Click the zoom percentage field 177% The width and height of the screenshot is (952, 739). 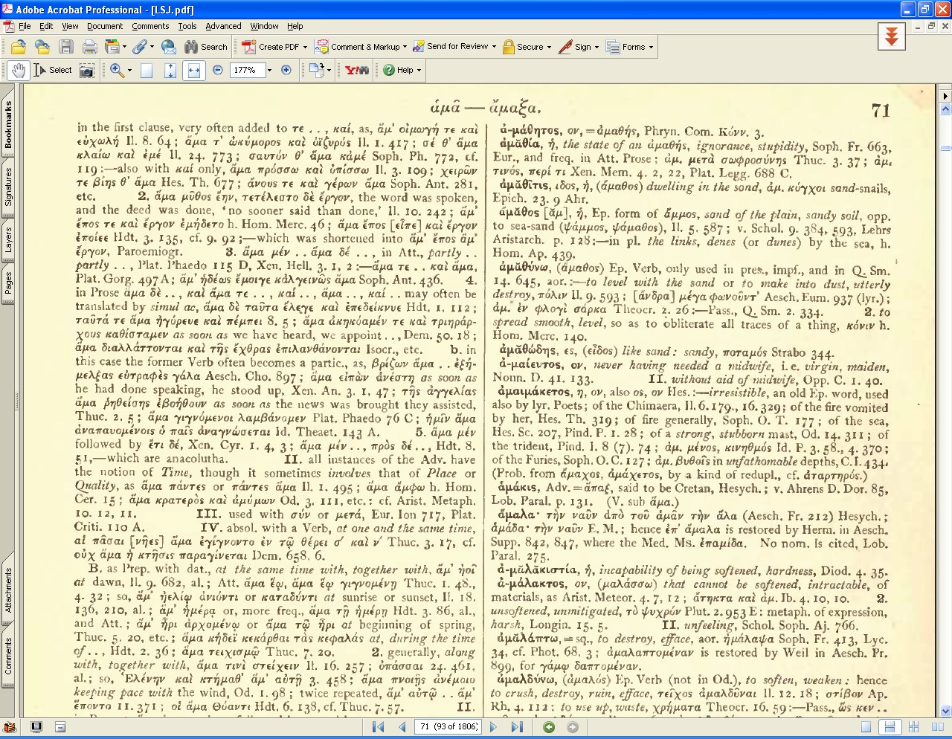point(246,70)
